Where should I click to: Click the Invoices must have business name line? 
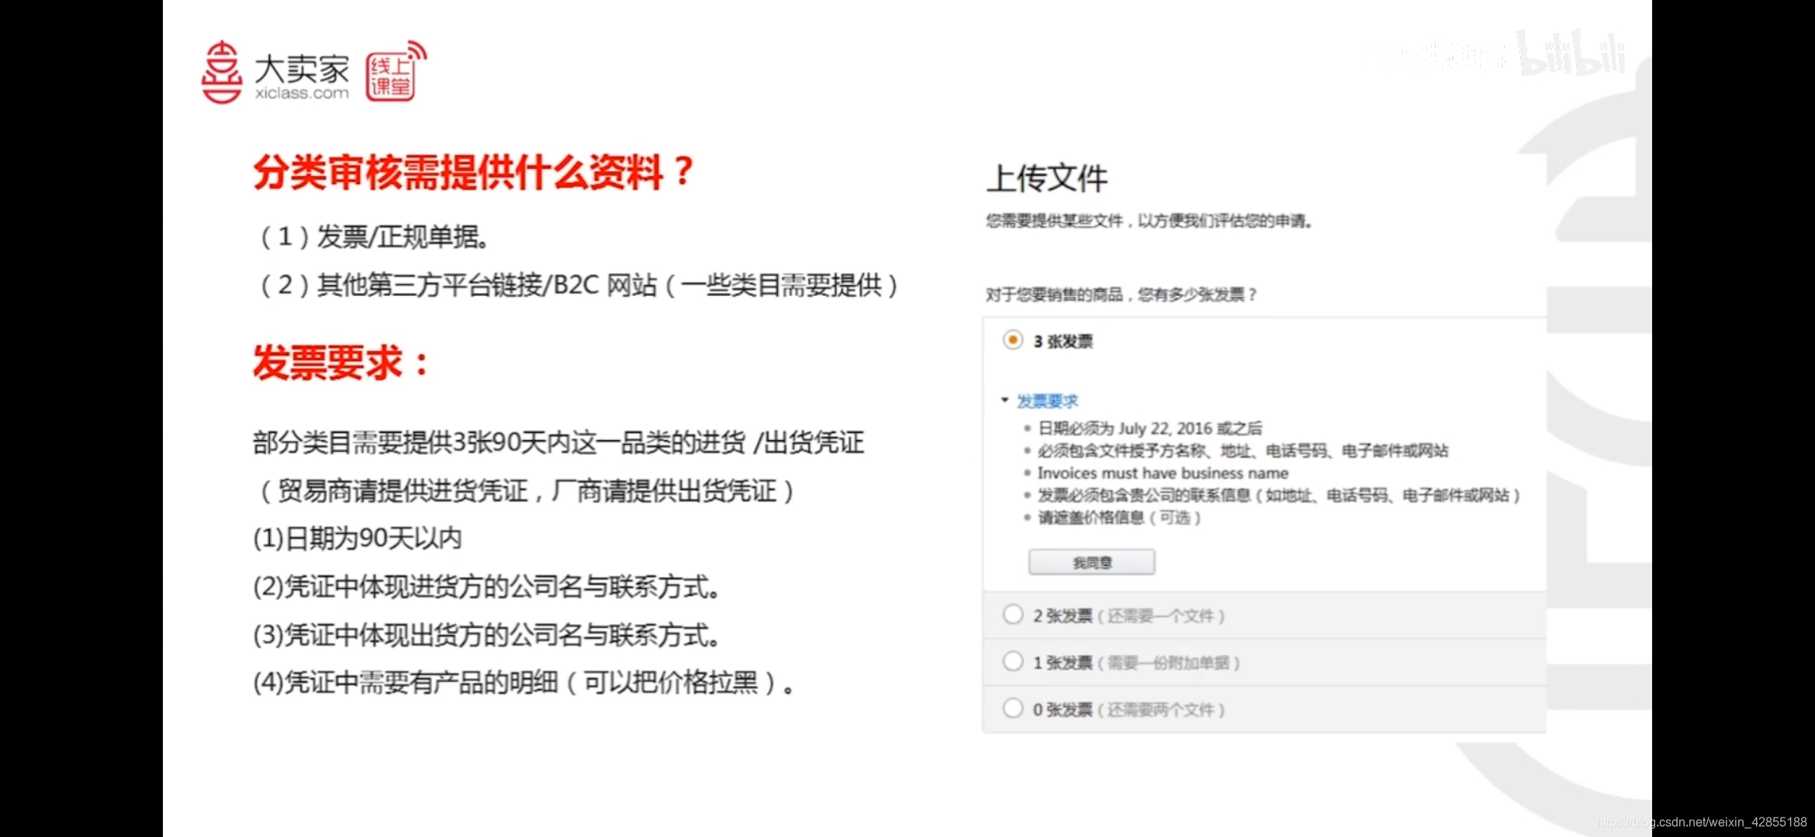[1163, 473]
